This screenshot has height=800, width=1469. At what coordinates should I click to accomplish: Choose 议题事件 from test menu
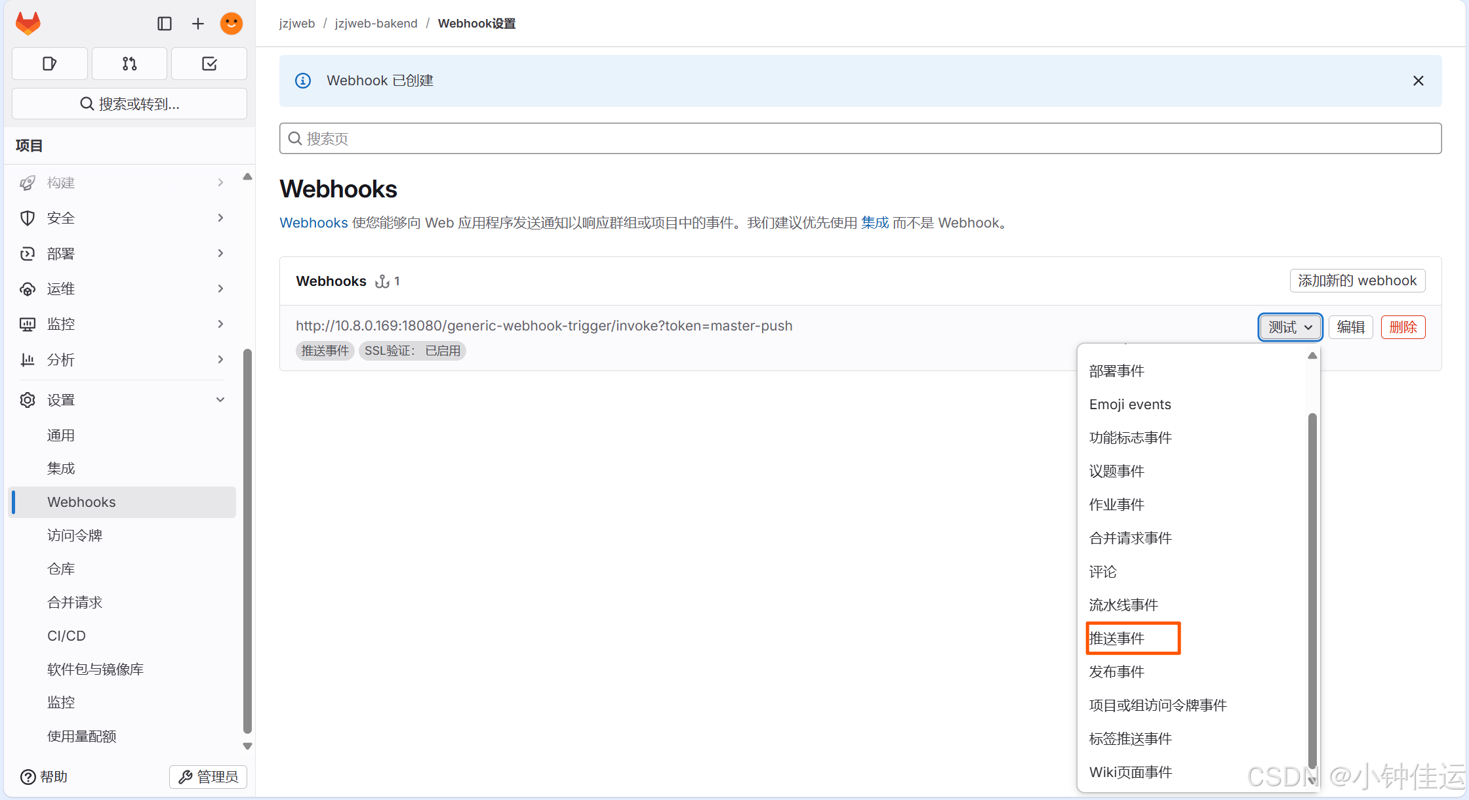pyautogui.click(x=1192, y=471)
